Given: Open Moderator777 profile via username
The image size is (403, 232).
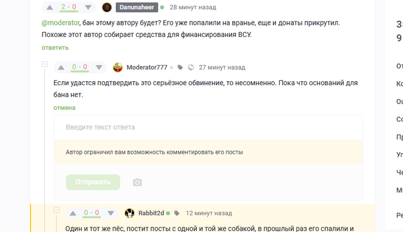Looking at the screenshot, I should 147,67.
